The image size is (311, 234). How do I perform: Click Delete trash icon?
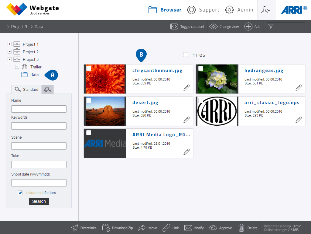241,228
